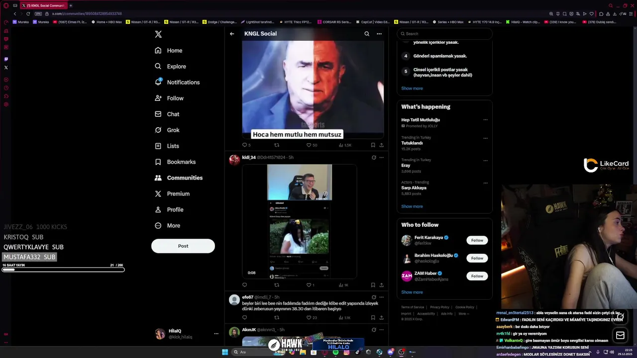Follow Ferit Karakaya
637x358 pixels.
pyautogui.click(x=477, y=240)
